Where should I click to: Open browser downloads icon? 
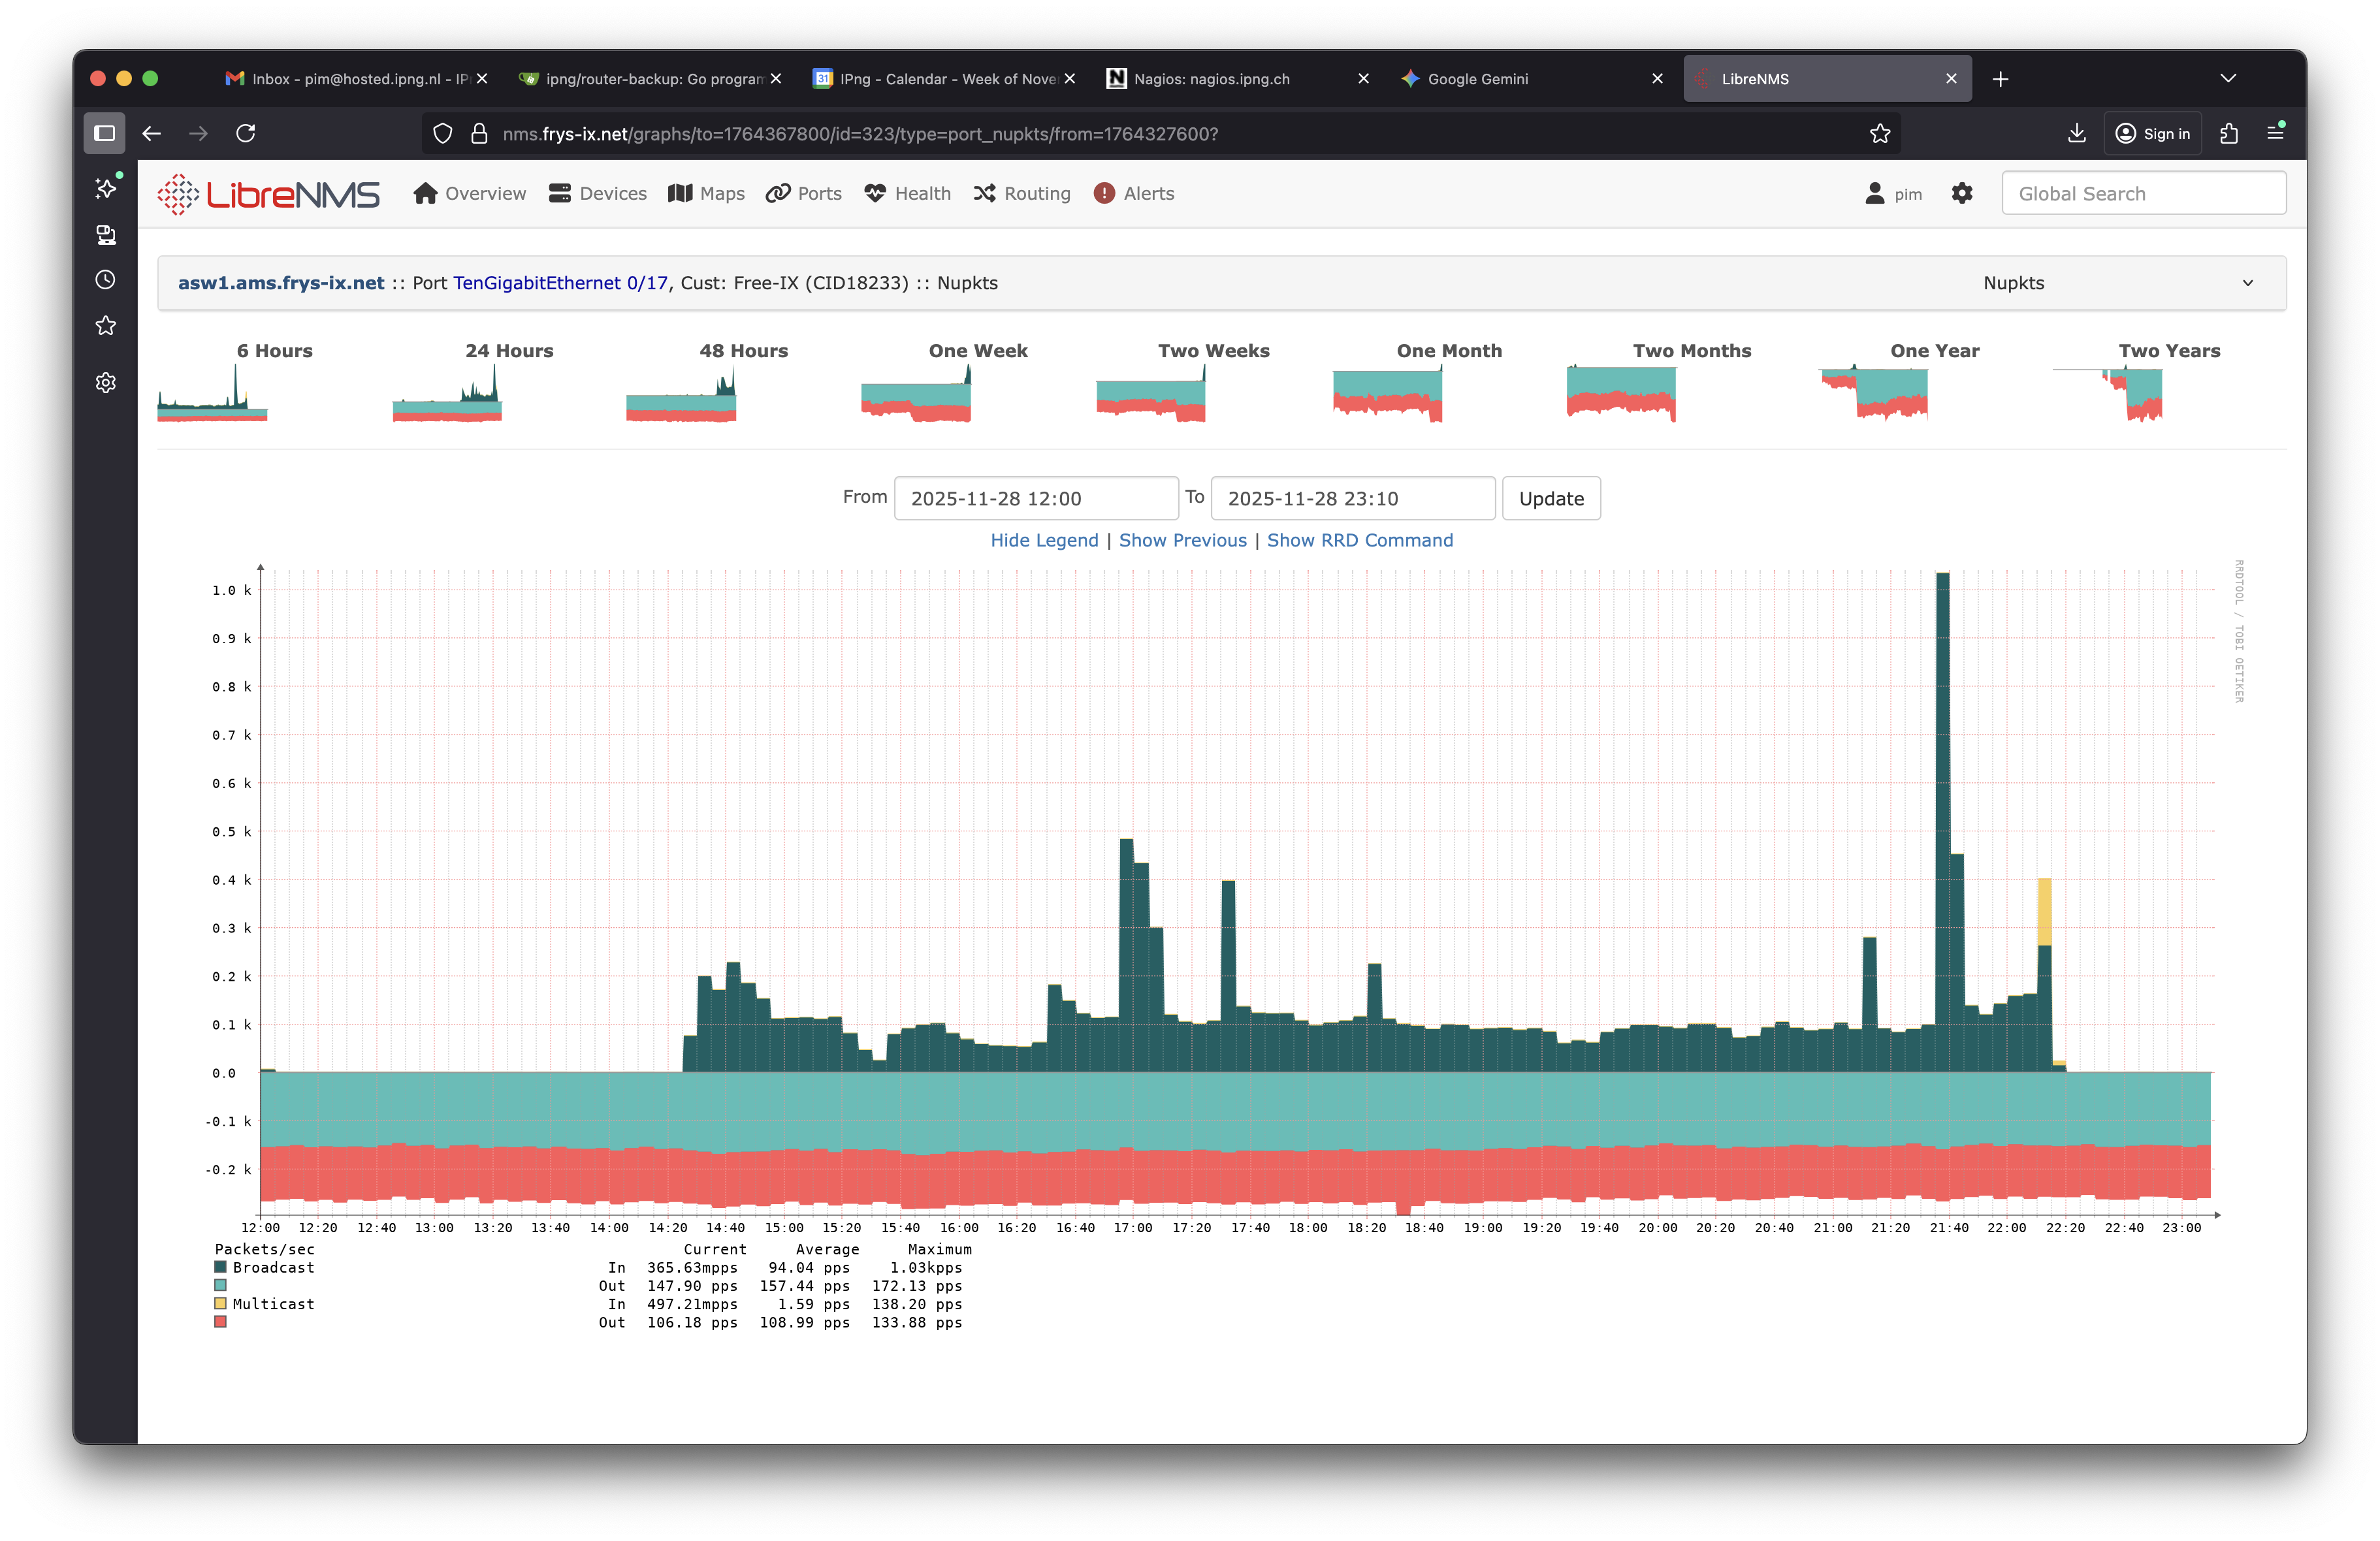pos(2076,134)
